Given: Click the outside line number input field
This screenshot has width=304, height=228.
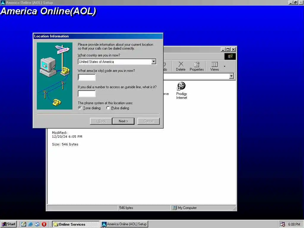Looking at the screenshot, I should [87, 94].
